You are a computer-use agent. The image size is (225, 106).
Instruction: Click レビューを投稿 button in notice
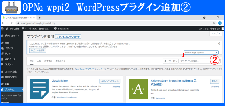(38, 50)
